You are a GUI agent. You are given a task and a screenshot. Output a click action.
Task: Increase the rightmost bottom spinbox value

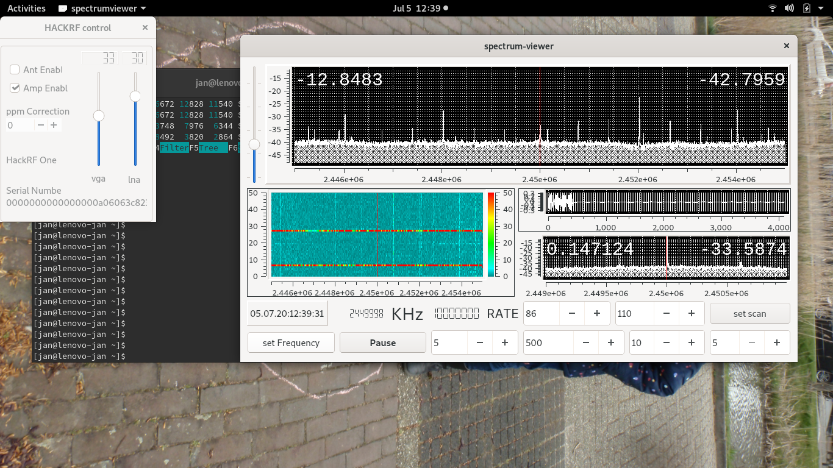(777, 342)
